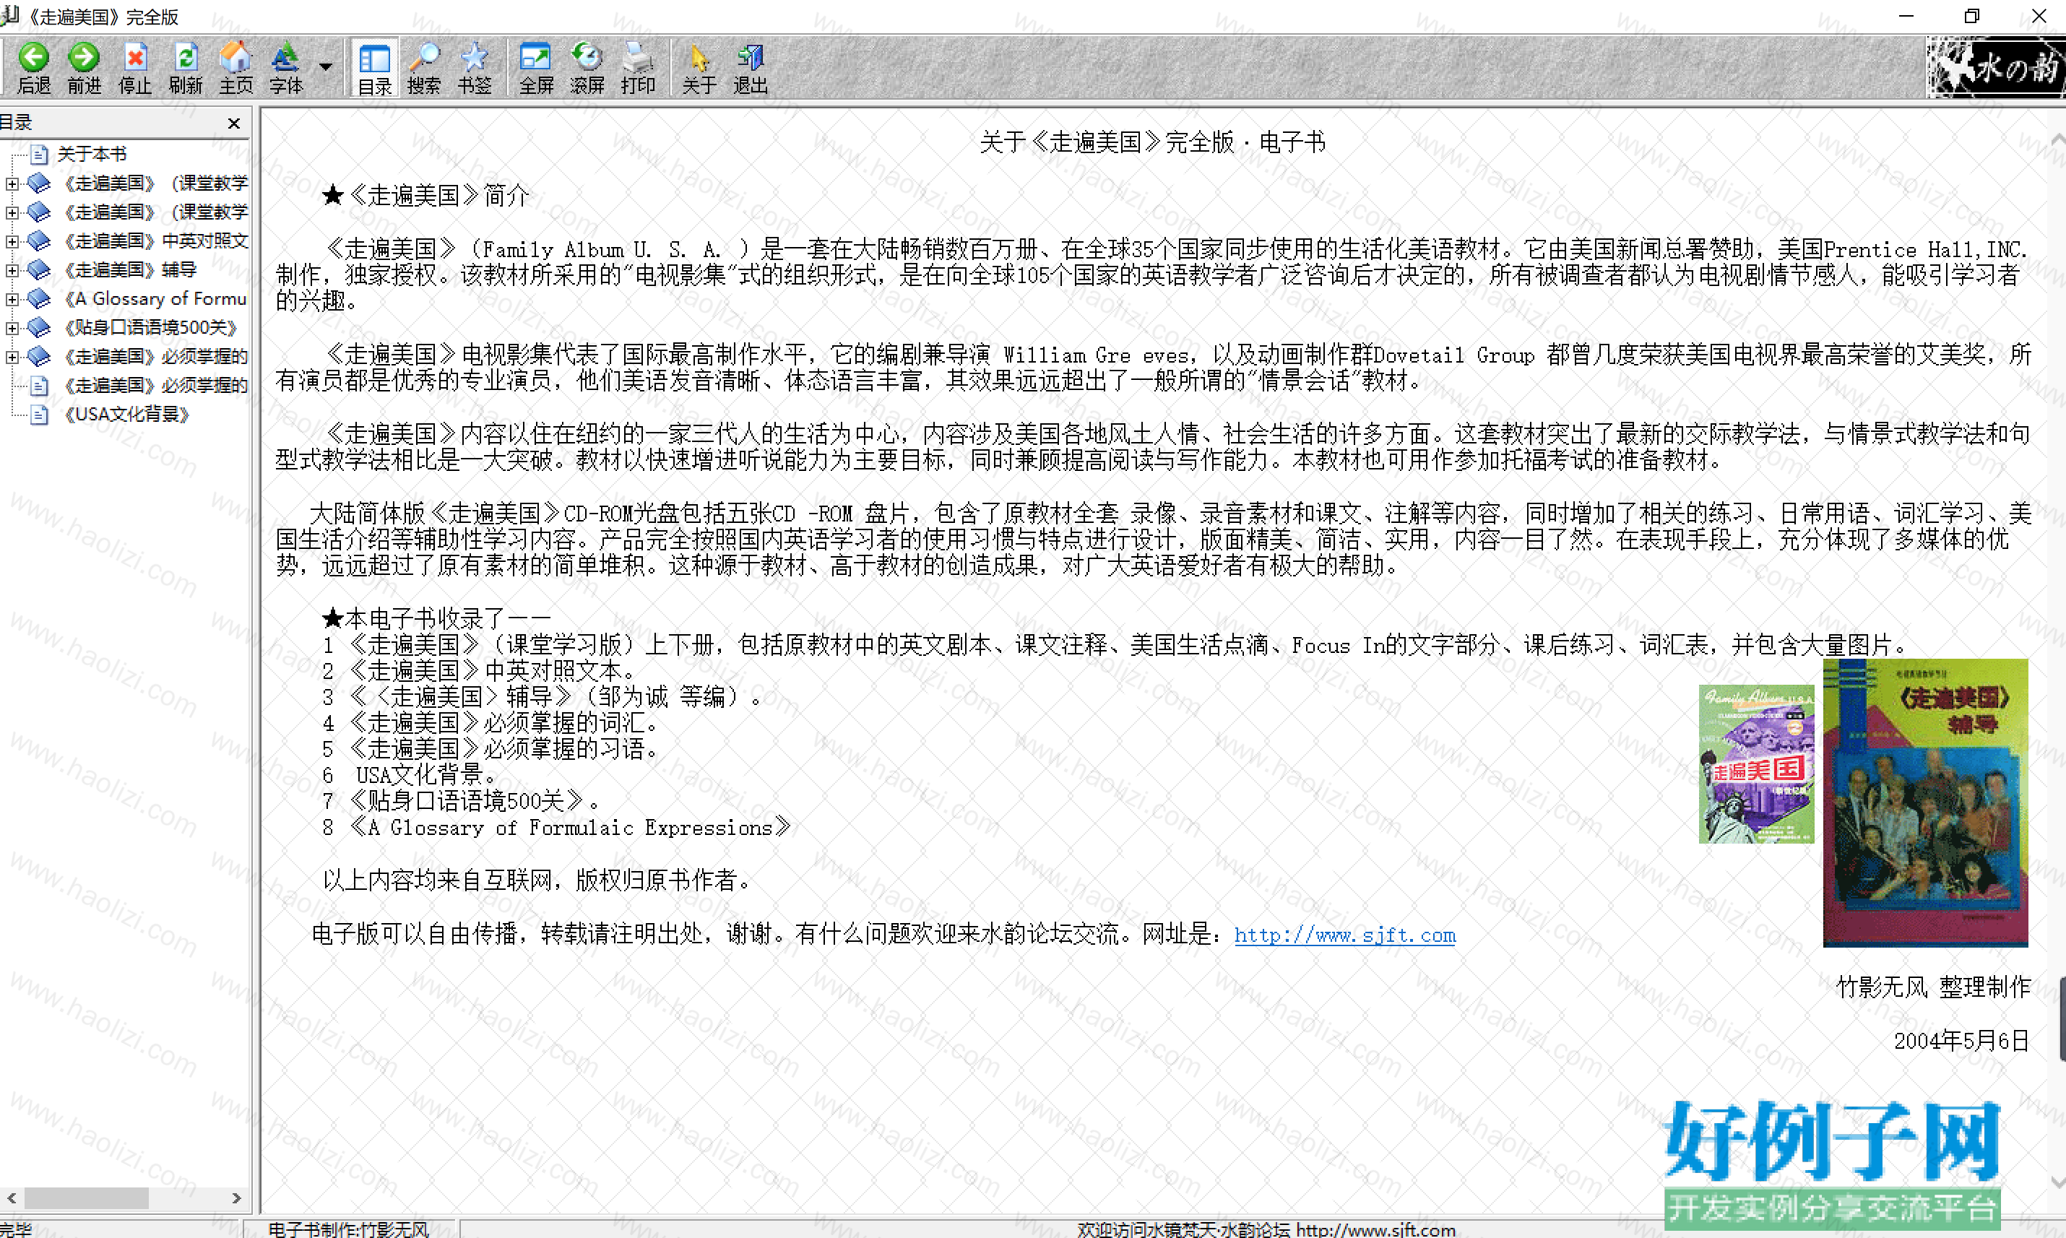This screenshot has height=1238, width=2066.
Task: Open the 书签 (Bookmarks) tool
Action: (x=475, y=68)
